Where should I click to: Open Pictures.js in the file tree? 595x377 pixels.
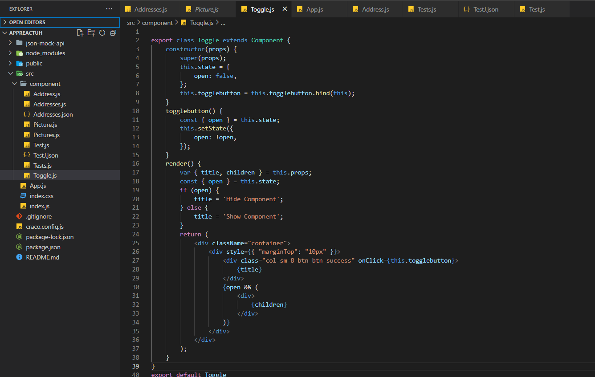click(x=60, y=135)
